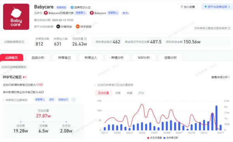Viewport: 233px width, 142px height.
Task: Toggle the 总互动增量 legend item
Action: (155, 138)
